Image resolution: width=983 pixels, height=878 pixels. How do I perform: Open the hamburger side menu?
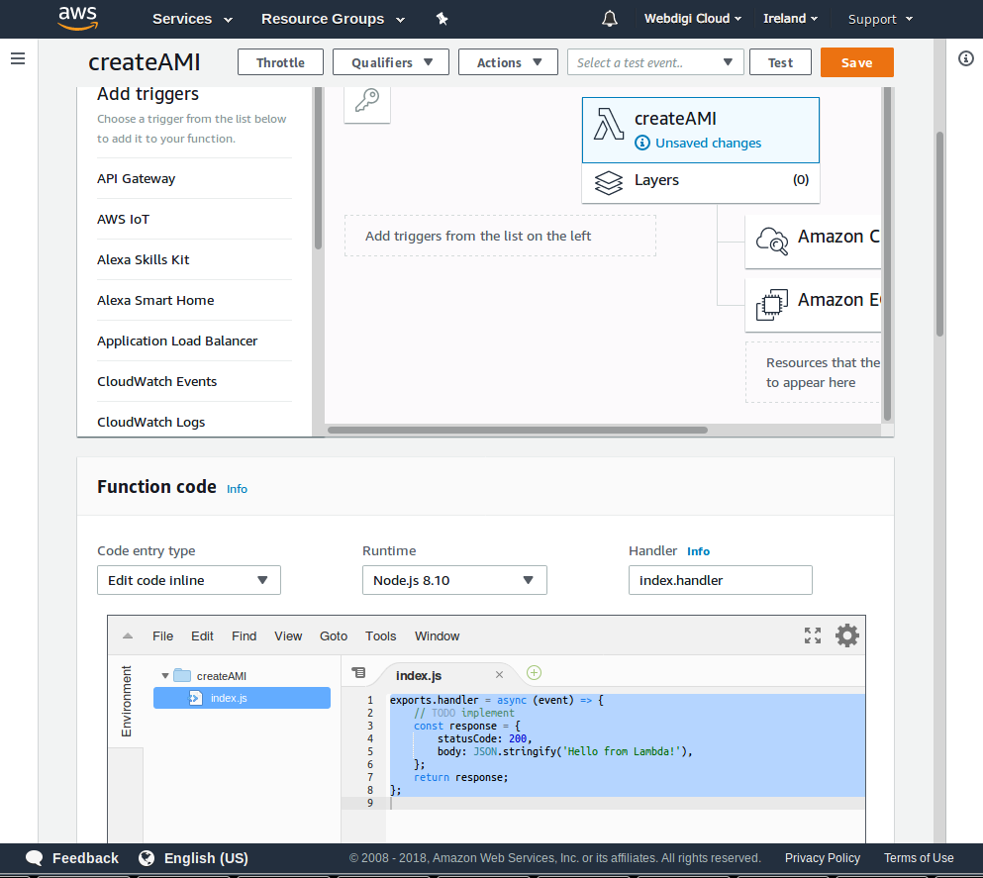(x=18, y=59)
